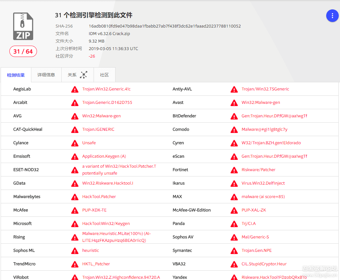340x280 pixels.
Task: Switch to the 检测结果 tab
Action: click(16, 75)
